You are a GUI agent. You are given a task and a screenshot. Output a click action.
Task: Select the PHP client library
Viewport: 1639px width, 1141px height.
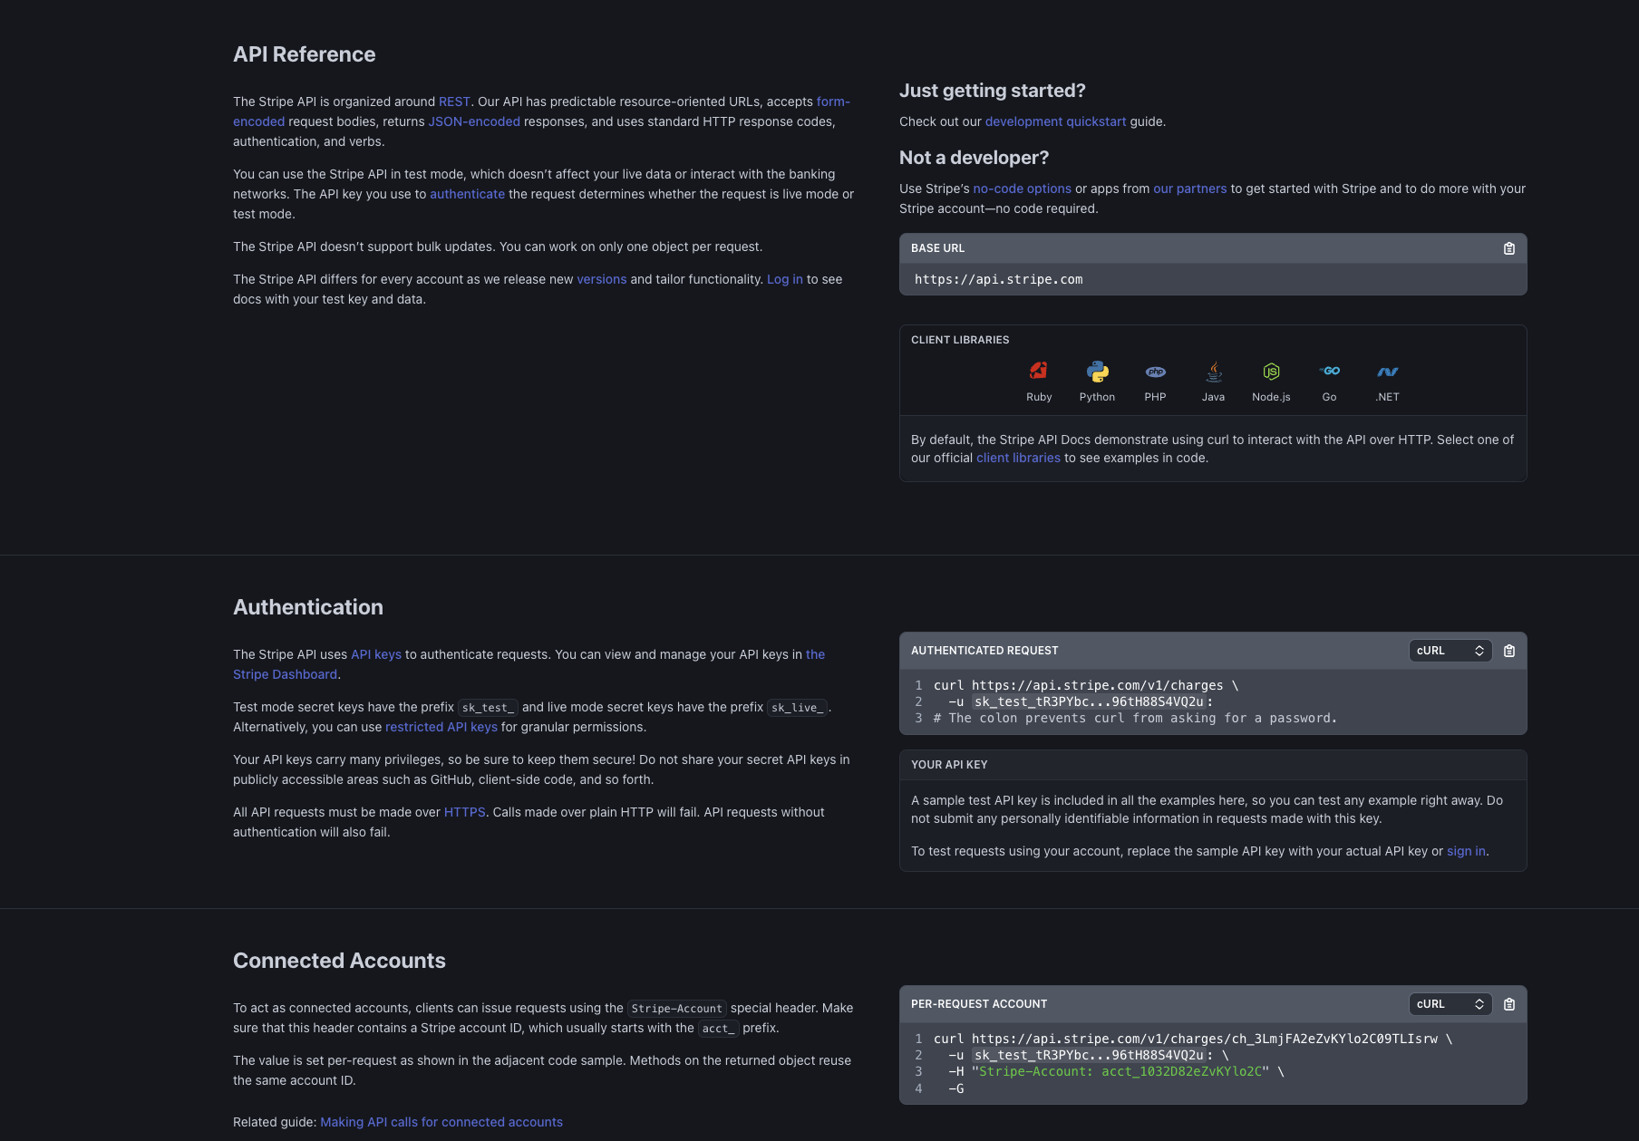tap(1155, 379)
